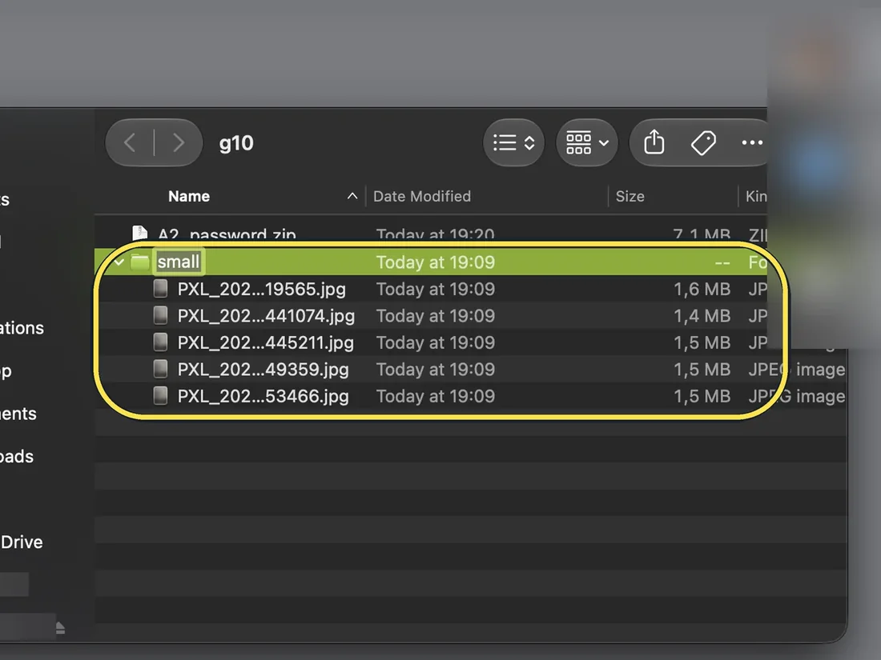The height and width of the screenshot is (660, 881).
Task: Open the more actions ellipsis menu
Action: (752, 142)
